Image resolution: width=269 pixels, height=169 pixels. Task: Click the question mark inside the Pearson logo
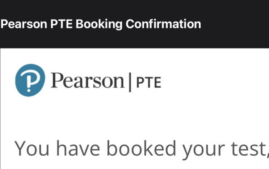pos(30,81)
